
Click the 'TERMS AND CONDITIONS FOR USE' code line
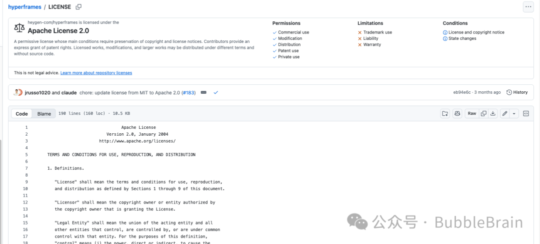pos(121,155)
